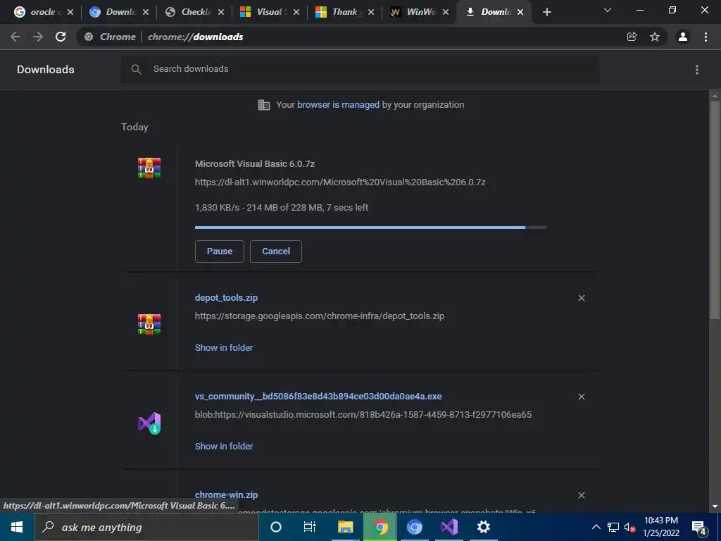This screenshot has height=541, width=721.
Task: Cancel the Visual Basic download
Action: pyautogui.click(x=276, y=251)
